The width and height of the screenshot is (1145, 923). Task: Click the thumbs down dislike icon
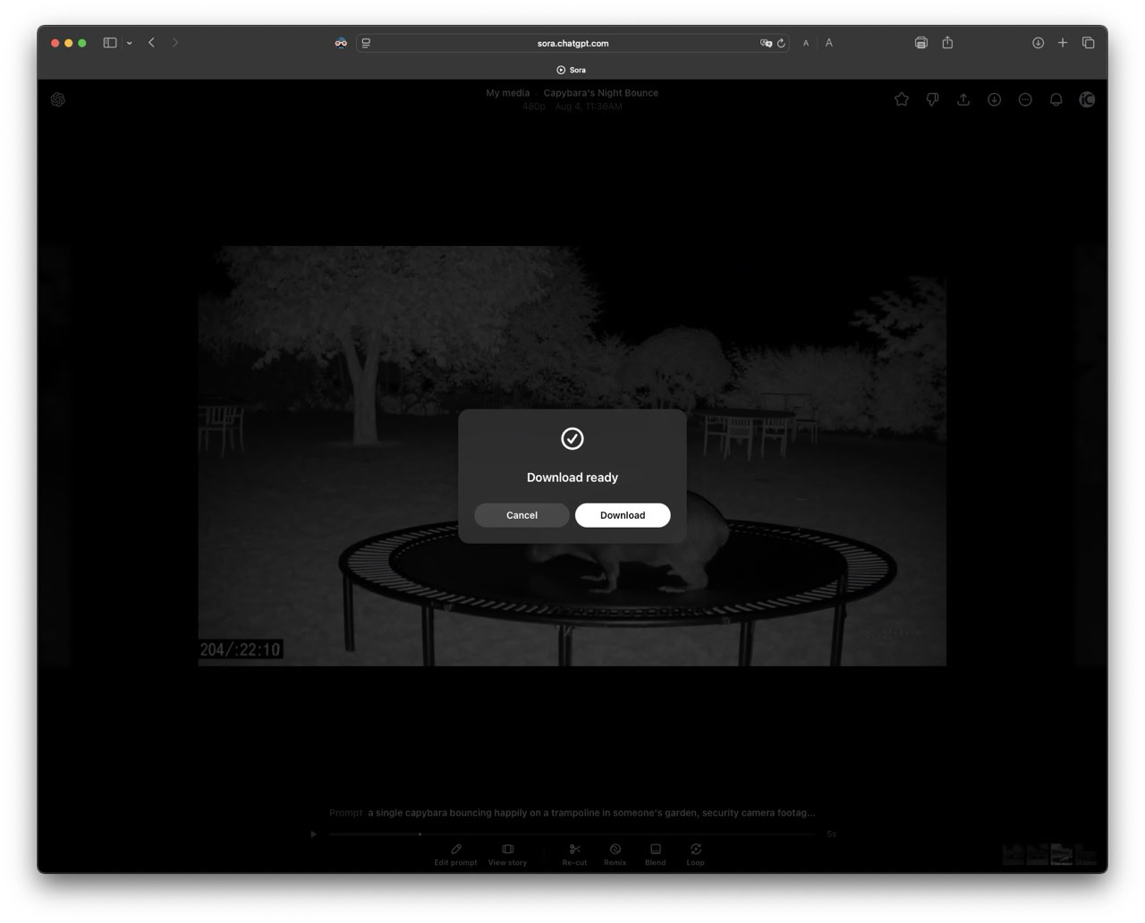(932, 99)
